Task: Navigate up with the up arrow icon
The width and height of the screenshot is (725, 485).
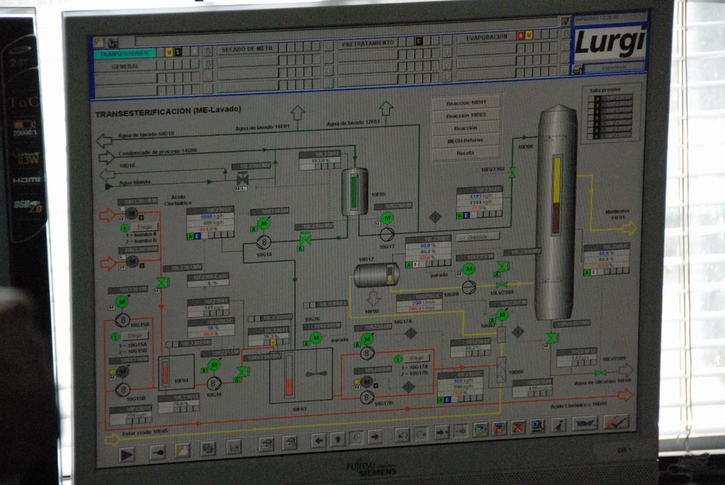Action: (x=338, y=439)
